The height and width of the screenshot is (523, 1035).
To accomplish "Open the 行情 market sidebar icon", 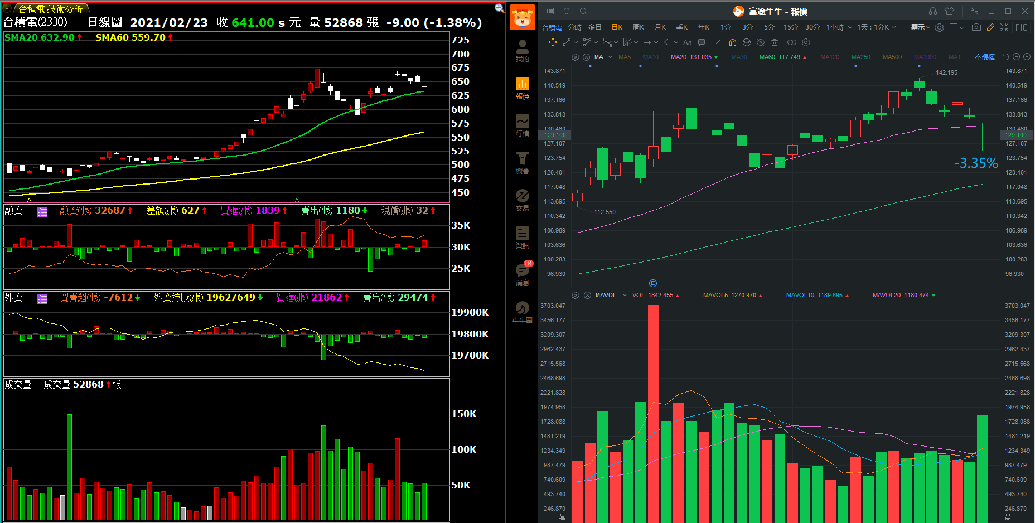I will coord(522,125).
